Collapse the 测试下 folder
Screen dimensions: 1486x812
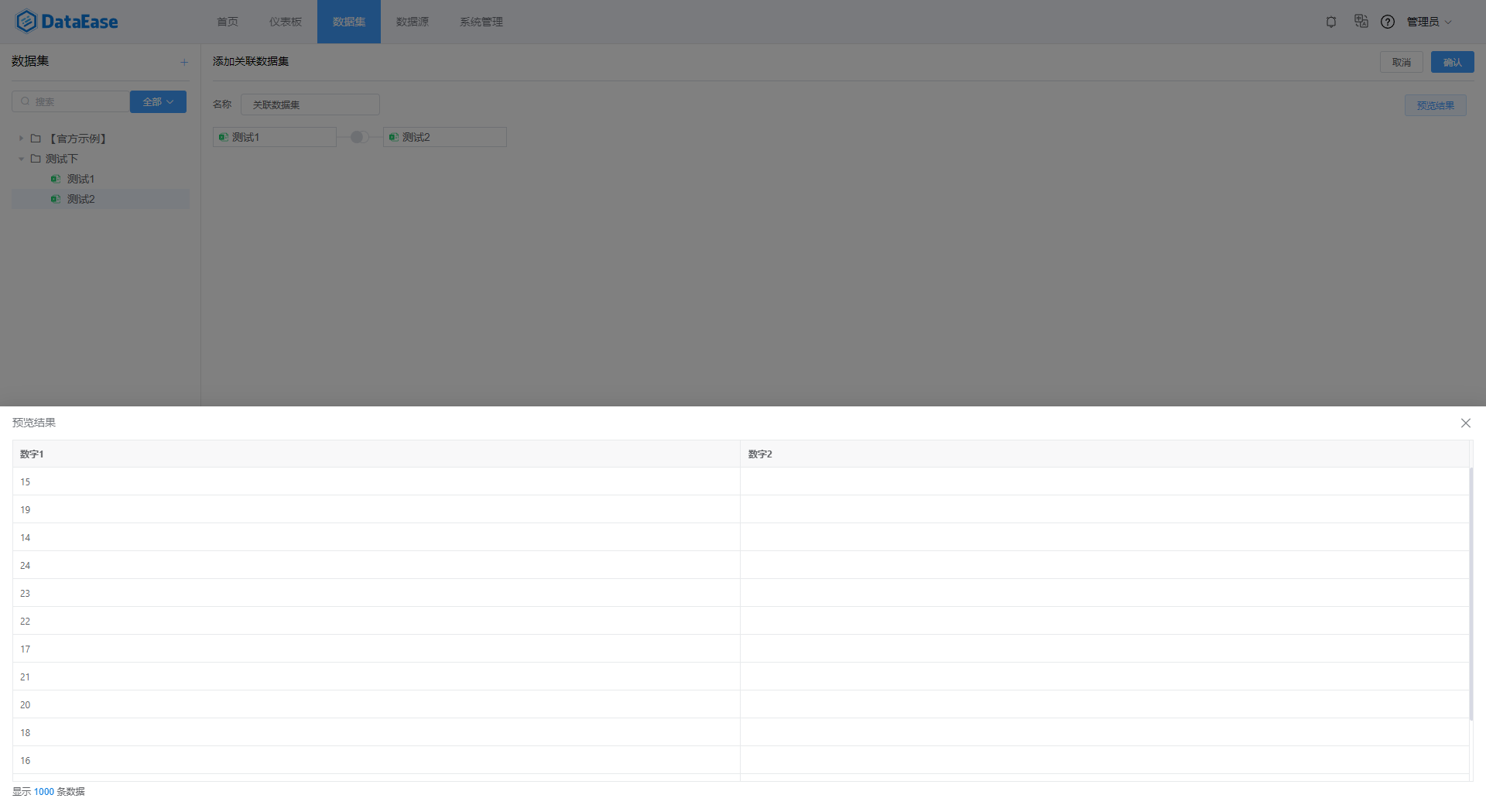[22, 158]
